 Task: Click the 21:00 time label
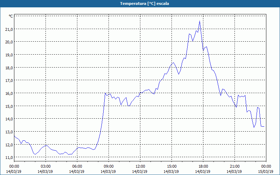[x=234, y=167]
